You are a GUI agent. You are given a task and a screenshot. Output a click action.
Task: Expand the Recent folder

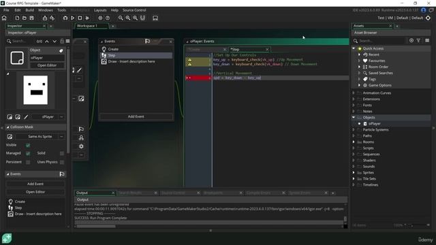pyautogui.click(x=359, y=54)
